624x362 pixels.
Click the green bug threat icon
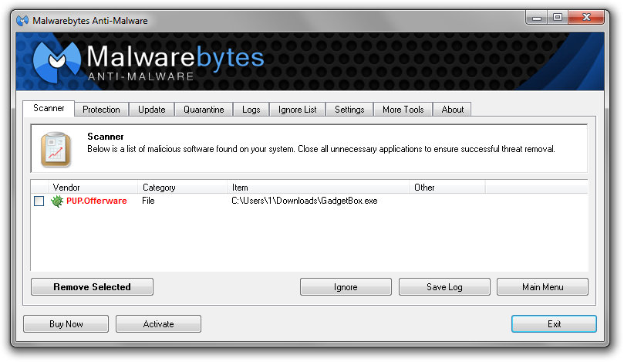pos(57,201)
